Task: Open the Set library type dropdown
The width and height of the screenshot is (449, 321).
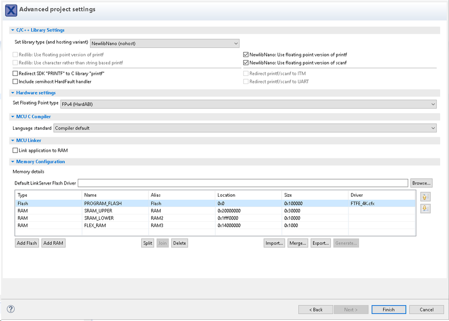Action: (x=164, y=43)
